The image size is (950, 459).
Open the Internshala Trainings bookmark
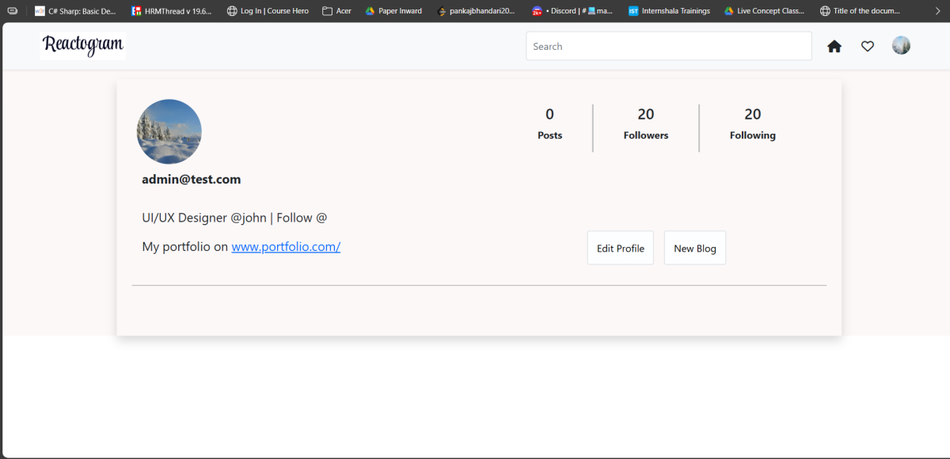[669, 11]
